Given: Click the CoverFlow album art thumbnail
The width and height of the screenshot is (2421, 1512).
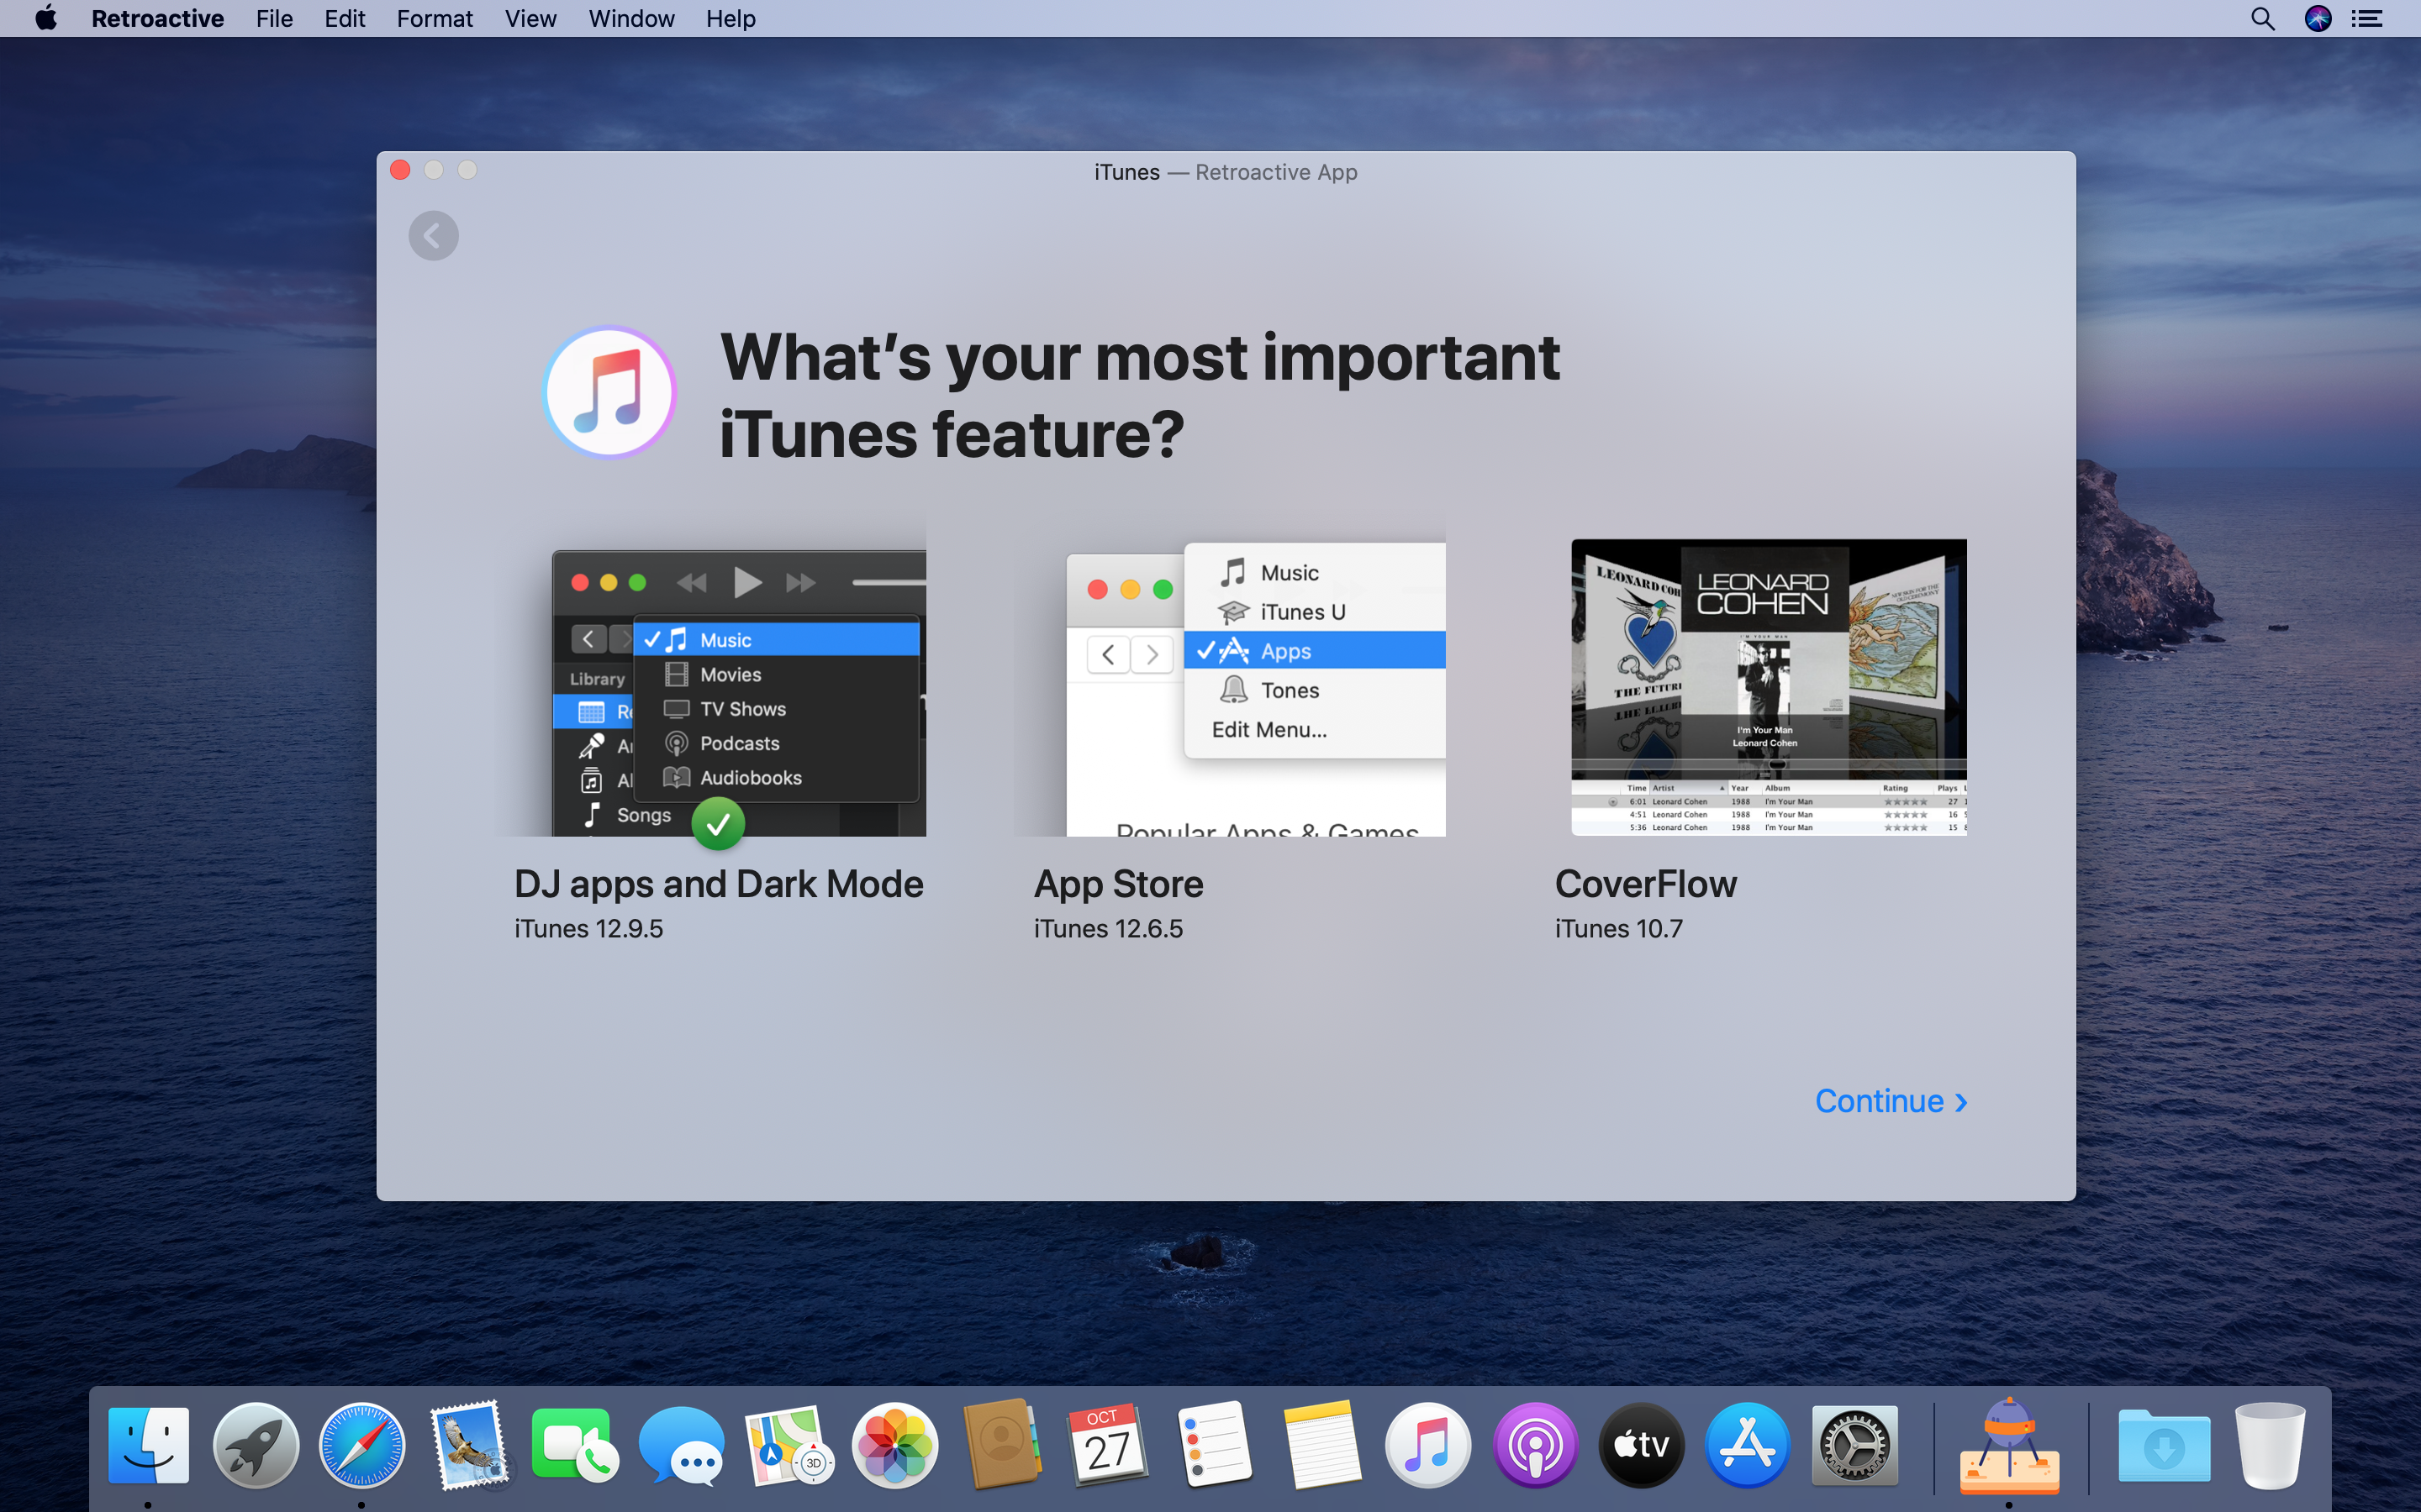Looking at the screenshot, I should pos(1768,687).
